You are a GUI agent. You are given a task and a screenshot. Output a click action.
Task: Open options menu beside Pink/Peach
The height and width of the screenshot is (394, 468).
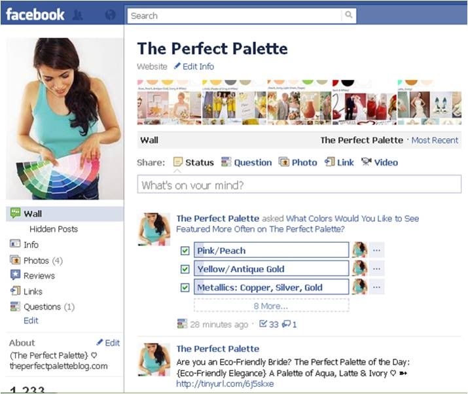point(376,250)
